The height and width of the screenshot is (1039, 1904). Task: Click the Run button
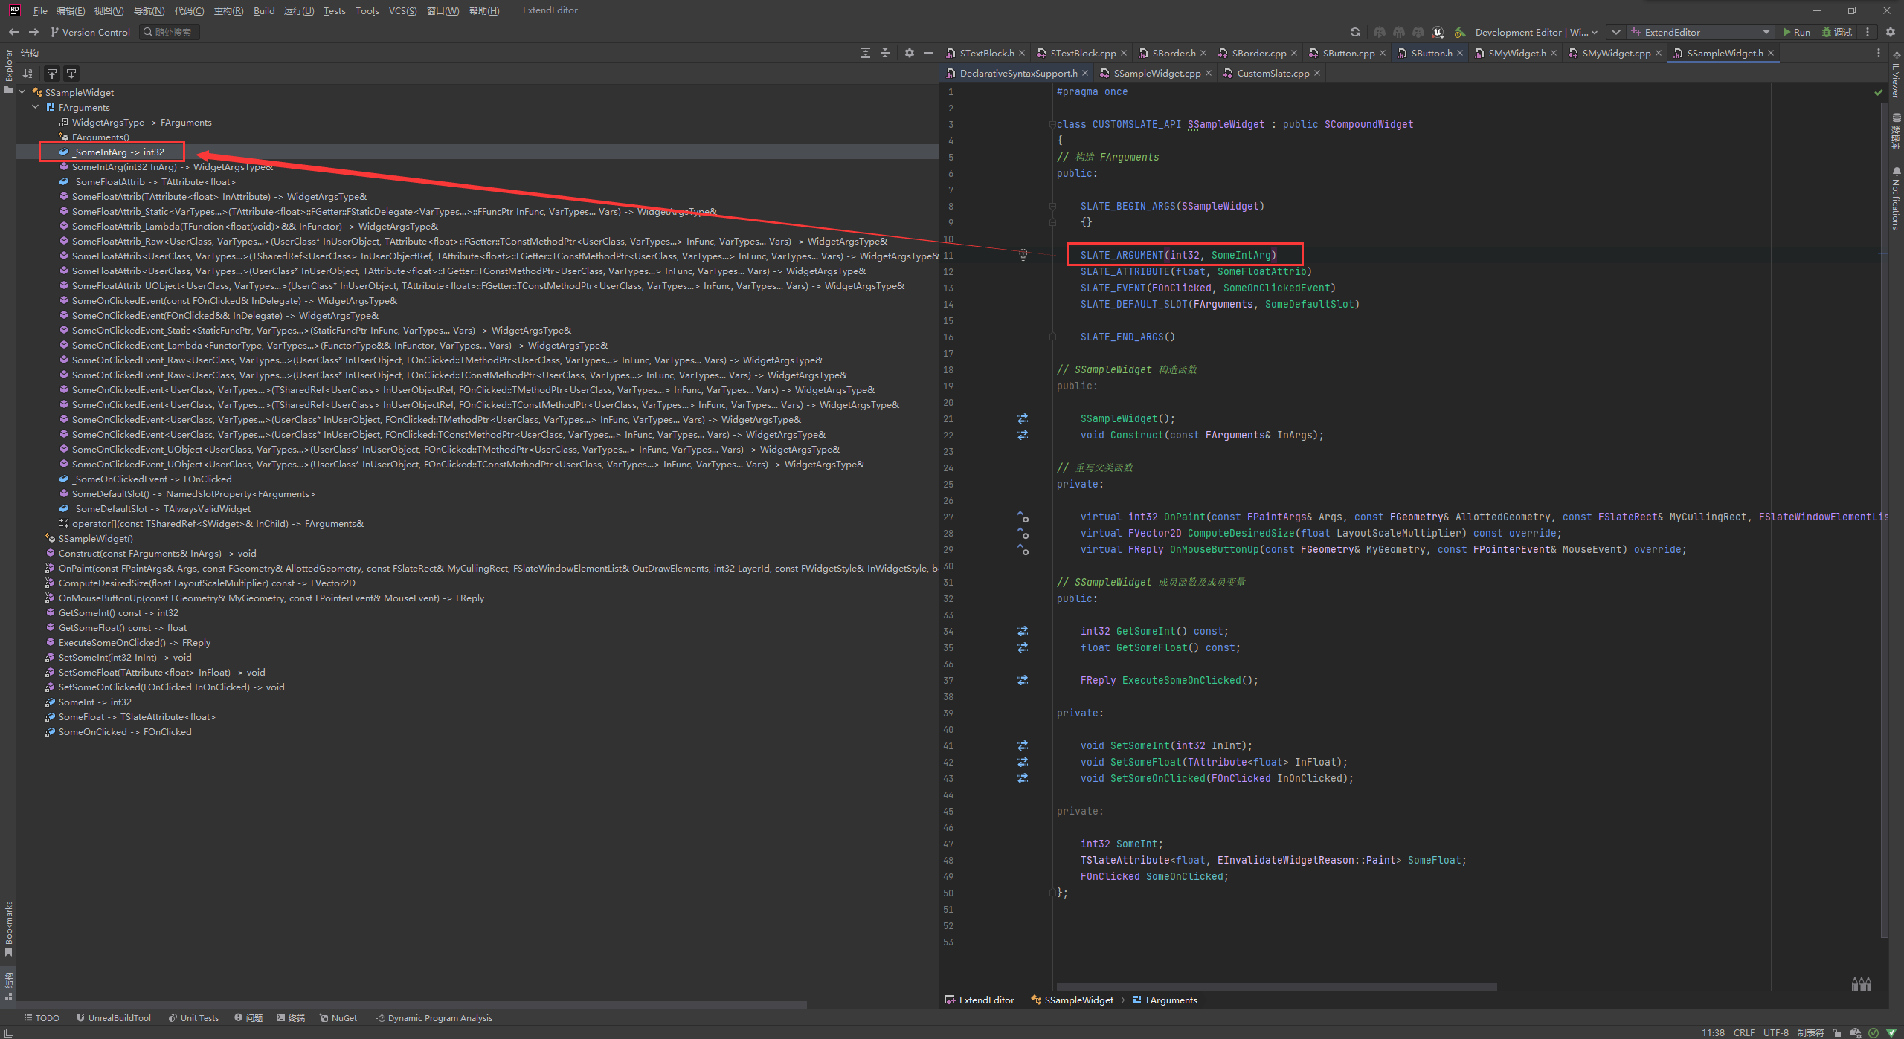[x=1796, y=32]
